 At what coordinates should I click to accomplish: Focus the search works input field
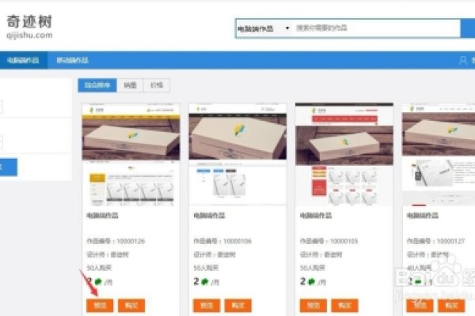point(376,28)
